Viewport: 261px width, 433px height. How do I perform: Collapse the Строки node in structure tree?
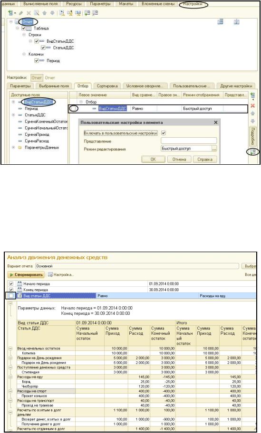pos(24,35)
